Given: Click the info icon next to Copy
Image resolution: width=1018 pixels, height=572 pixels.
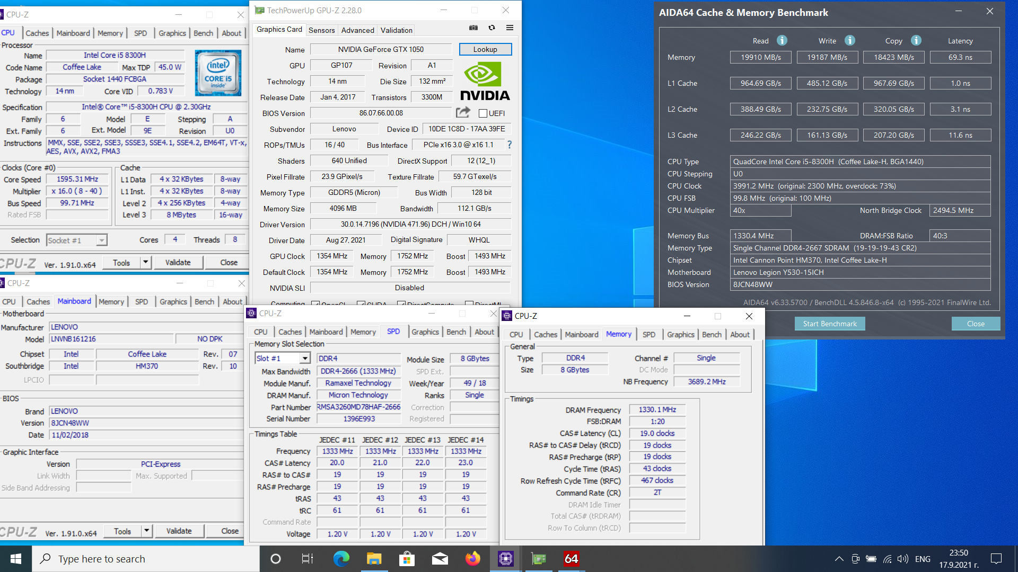Looking at the screenshot, I should click(x=916, y=40).
